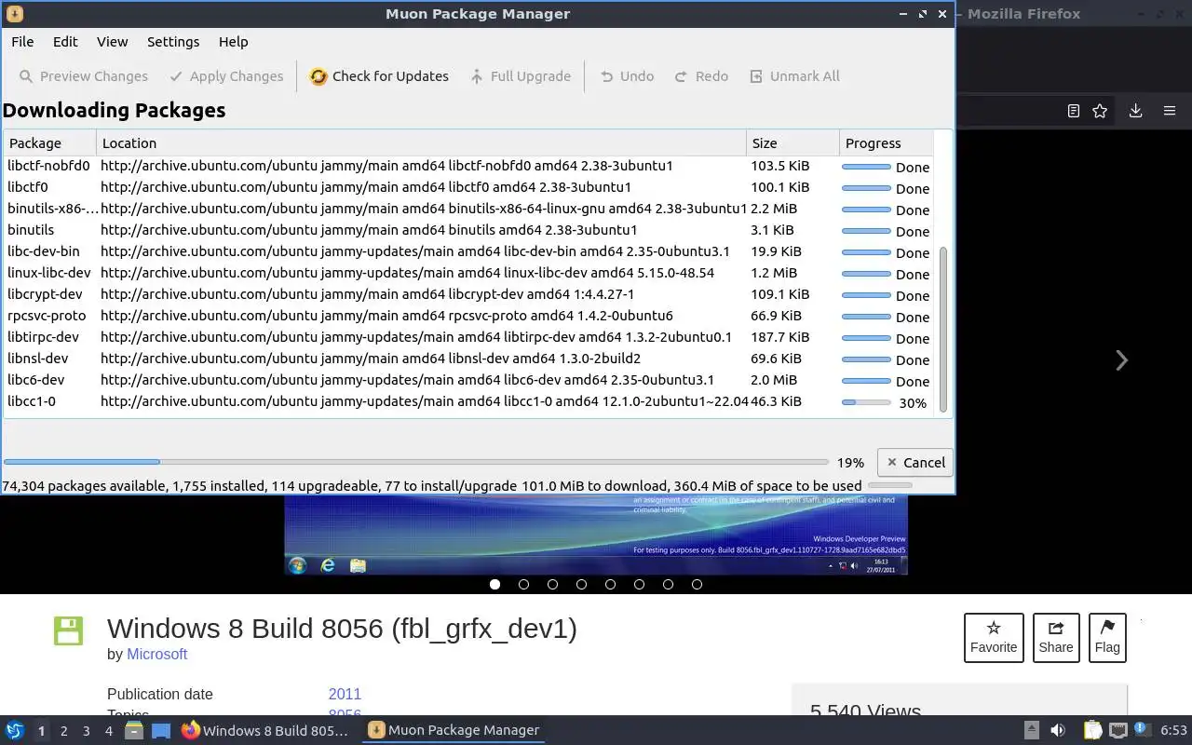This screenshot has height=745, width=1192.
Task: Click the Undo toolbar button
Action: click(627, 76)
